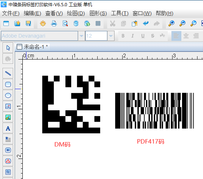
Task: Redo the last action
Action: (157, 23)
